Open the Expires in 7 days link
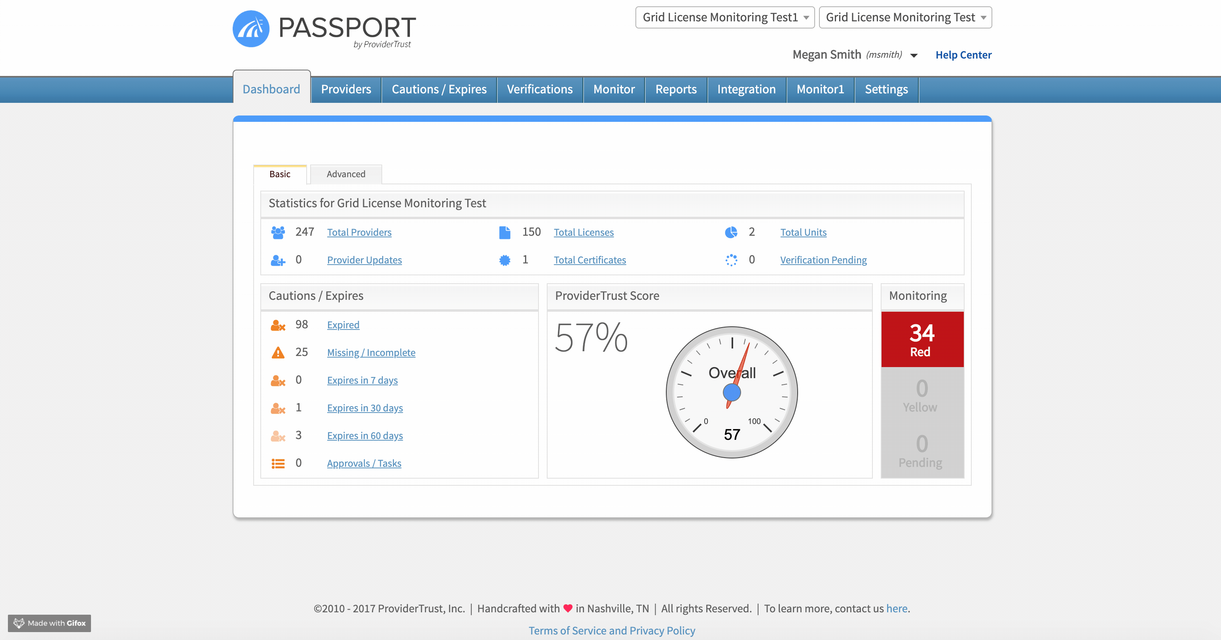 pos(362,381)
